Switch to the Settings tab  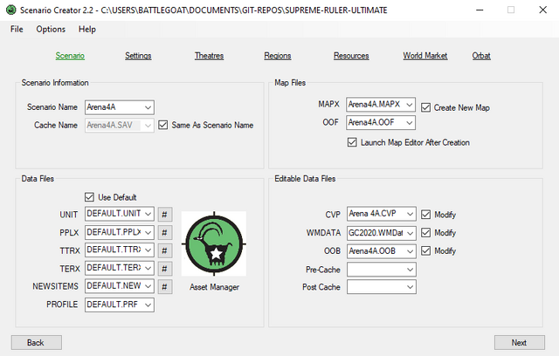tap(138, 56)
